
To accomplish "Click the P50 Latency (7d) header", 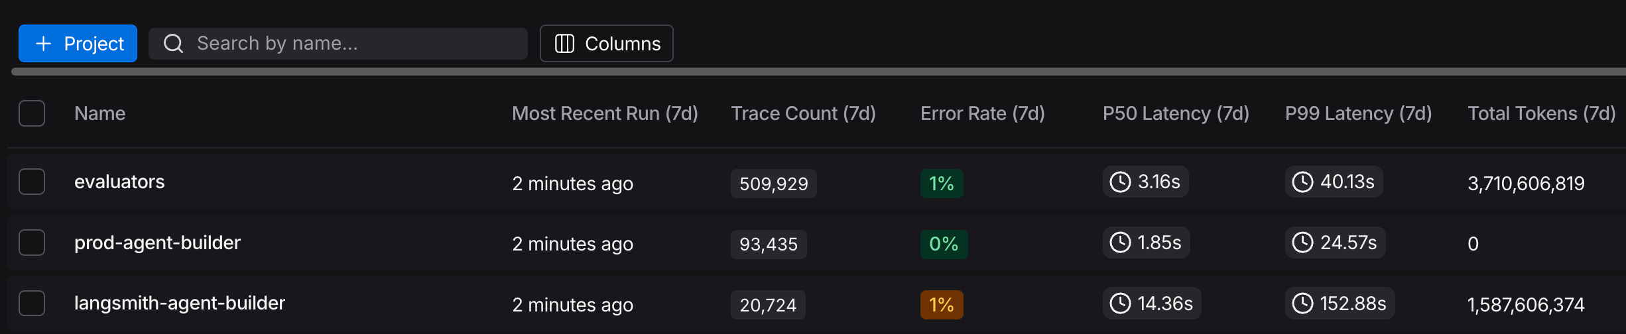I will coord(1176,113).
